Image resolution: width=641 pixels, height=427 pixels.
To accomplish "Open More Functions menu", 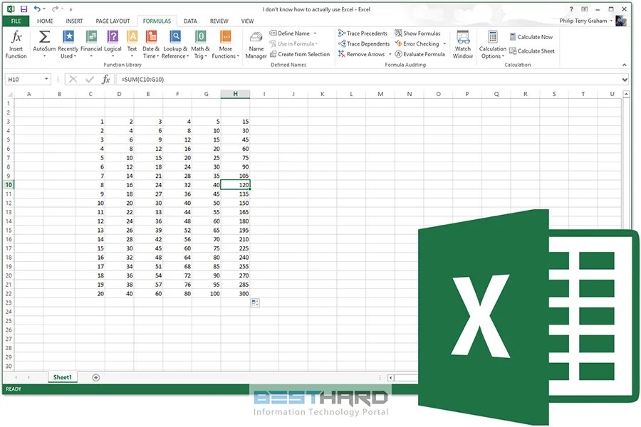I will coord(225,44).
